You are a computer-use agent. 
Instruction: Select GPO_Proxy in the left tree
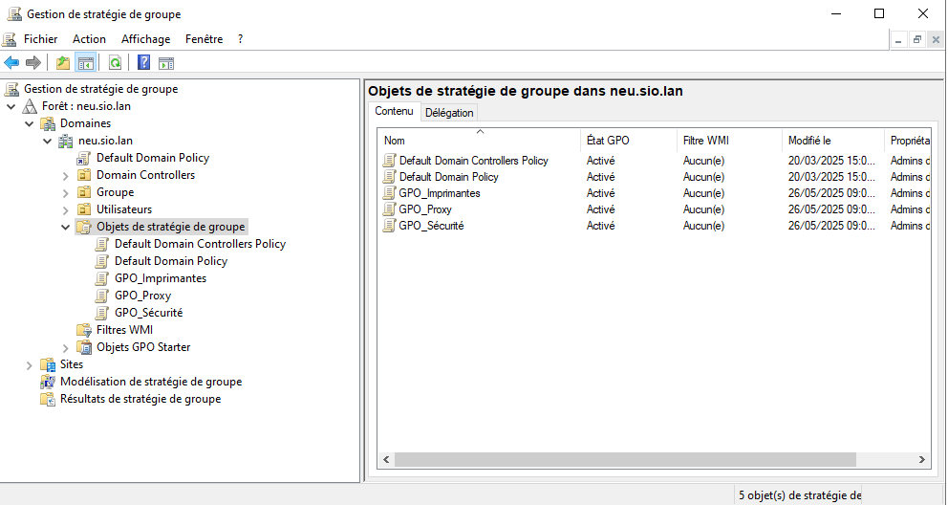tap(142, 296)
